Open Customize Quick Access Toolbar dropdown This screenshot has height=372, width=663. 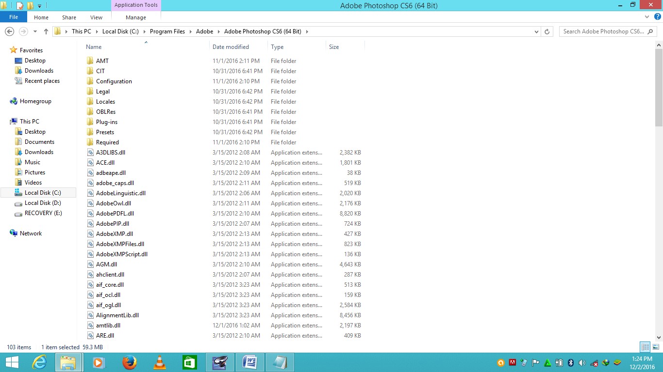[39, 6]
